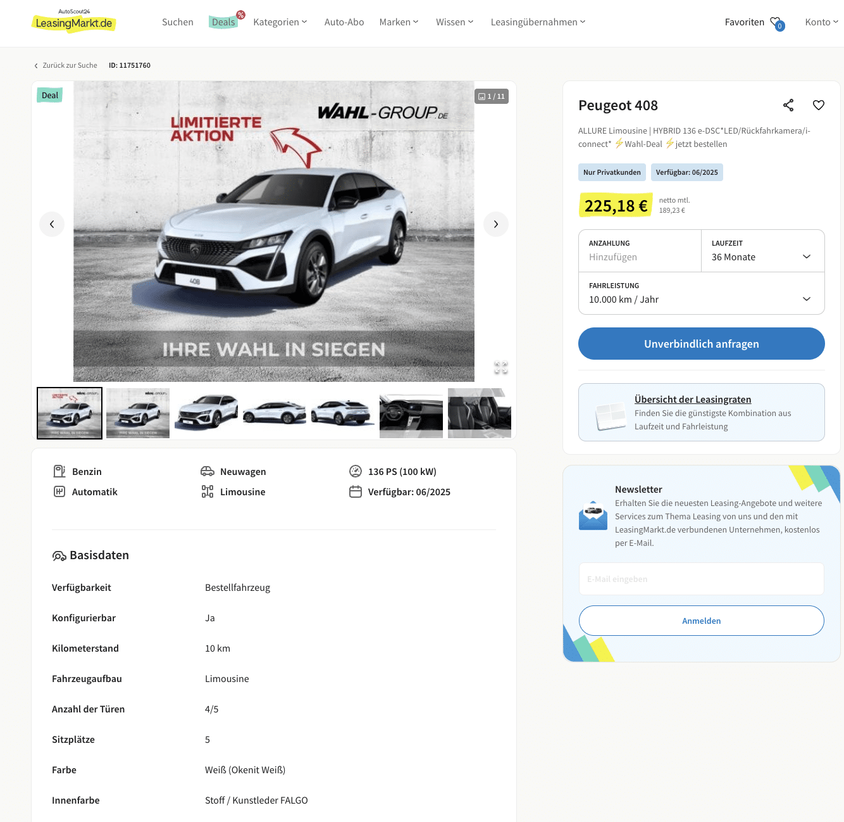Open Favoriten in the header
Viewport: 844px width, 822px height.
(745, 22)
